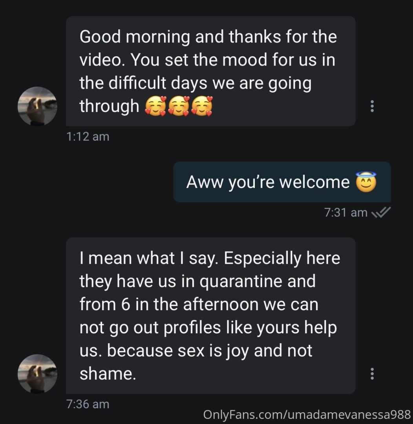Click the middle smiling-hearts emoji
413x424 pixels.
point(179,106)
